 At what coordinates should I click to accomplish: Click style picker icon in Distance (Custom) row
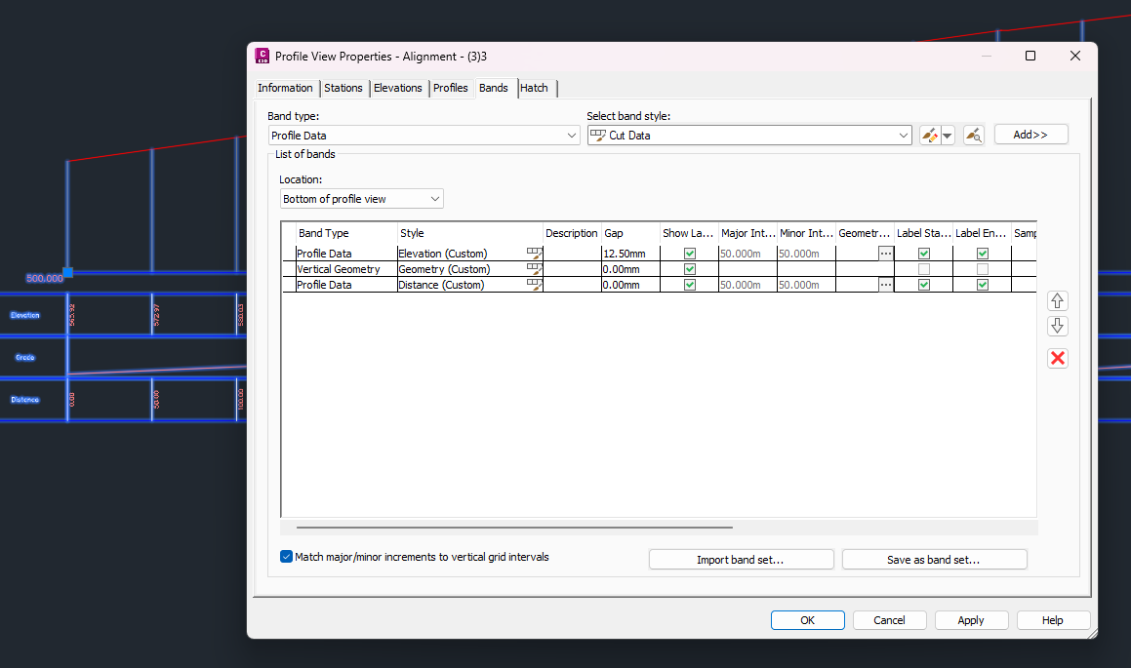[x=534, y=285]
